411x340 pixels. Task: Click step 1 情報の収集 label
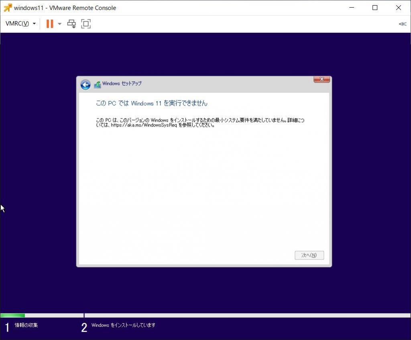coord(26,325)
